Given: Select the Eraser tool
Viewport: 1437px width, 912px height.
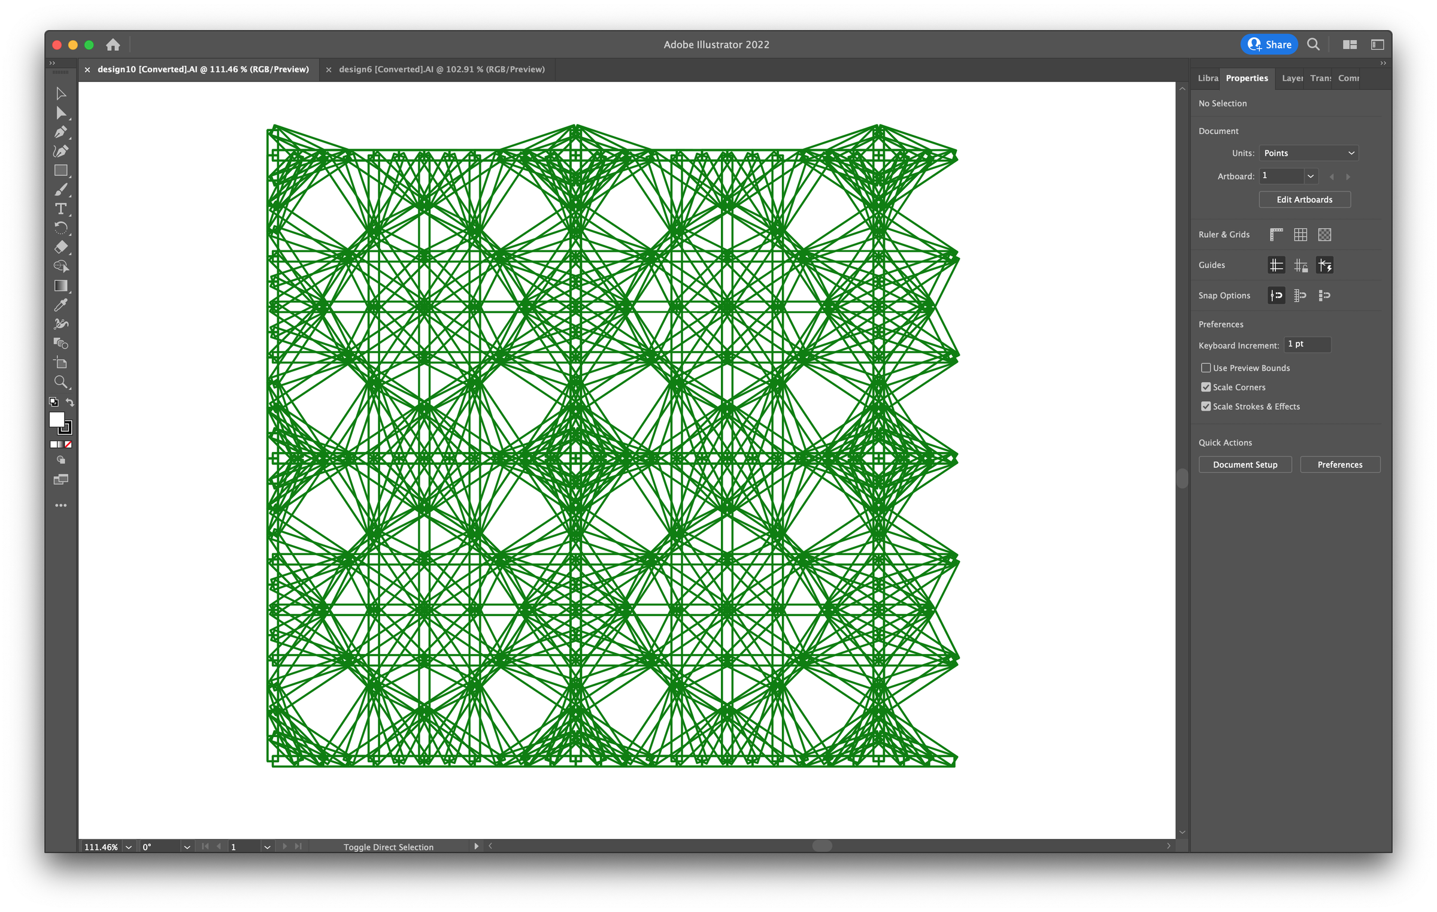Looking at the screenshot, I should (x=62, y=246).
